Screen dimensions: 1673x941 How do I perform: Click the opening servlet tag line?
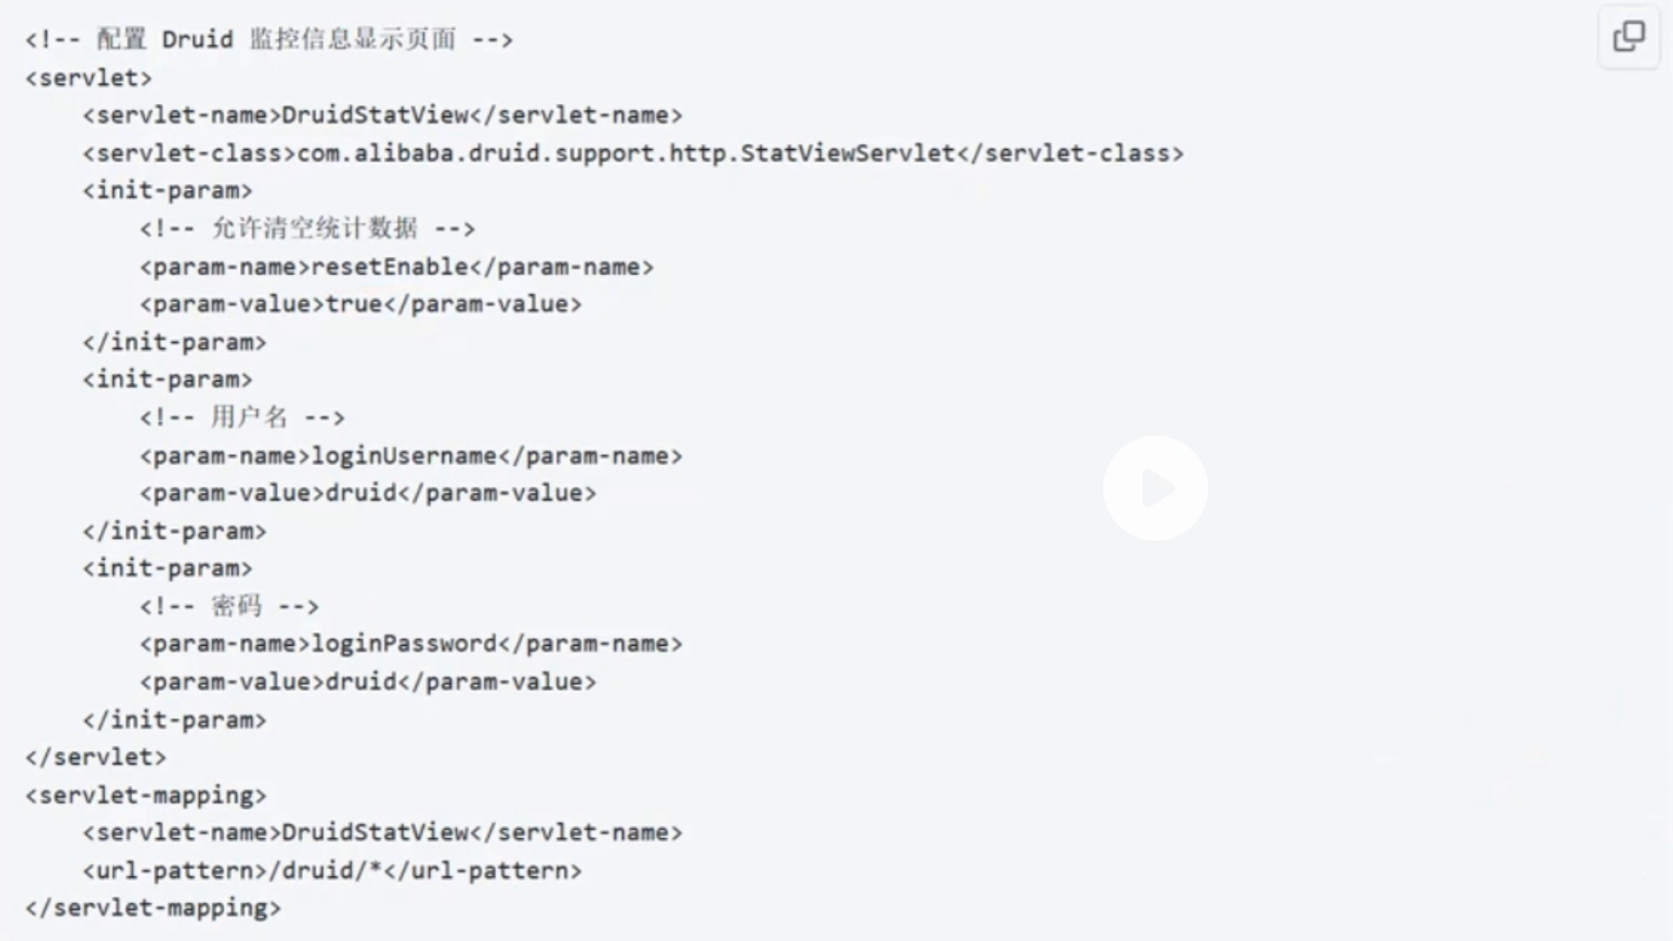coord(89,77)
